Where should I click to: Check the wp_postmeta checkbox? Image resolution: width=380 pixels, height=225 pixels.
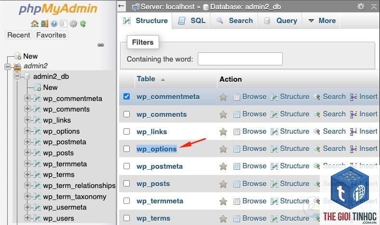(x=126, y=166)
